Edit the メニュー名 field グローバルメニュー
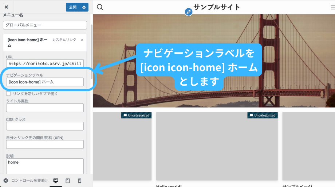335x187 pixels. pyautogui.click(x=45, y=25)
